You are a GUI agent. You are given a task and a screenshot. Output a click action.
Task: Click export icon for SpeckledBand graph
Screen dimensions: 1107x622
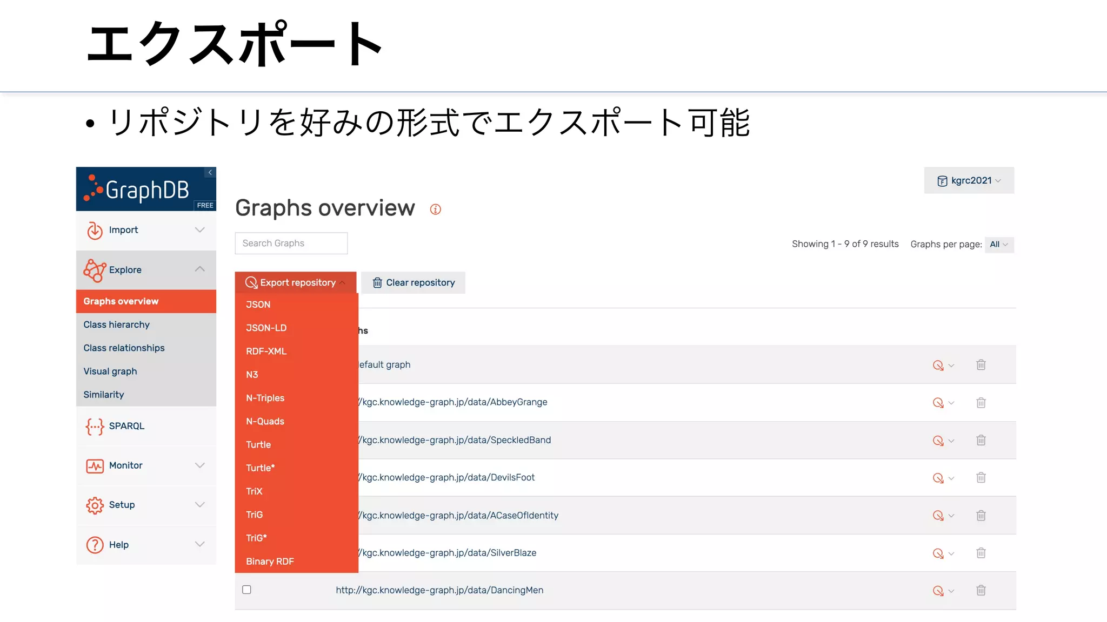coord(938,441)
